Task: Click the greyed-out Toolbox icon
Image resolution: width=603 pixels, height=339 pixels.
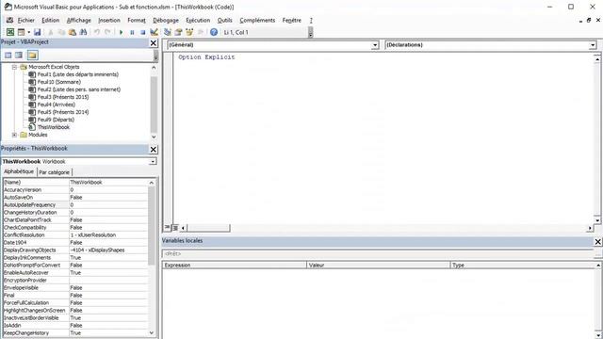Action: 200,32
